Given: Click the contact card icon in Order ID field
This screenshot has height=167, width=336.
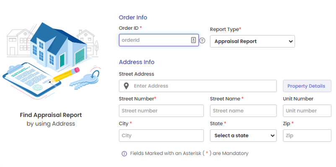Looking at the screenshot, I should click(194, 40).
